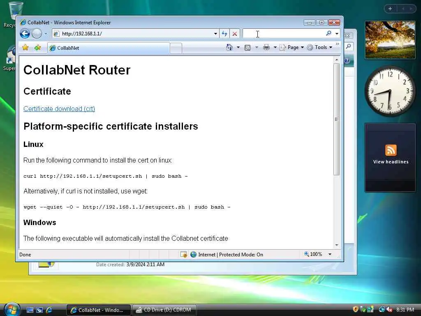This screenshot has width=421, height=316.
Task: Click the analog clock sidebar gadget
Action: pos(390,91)
